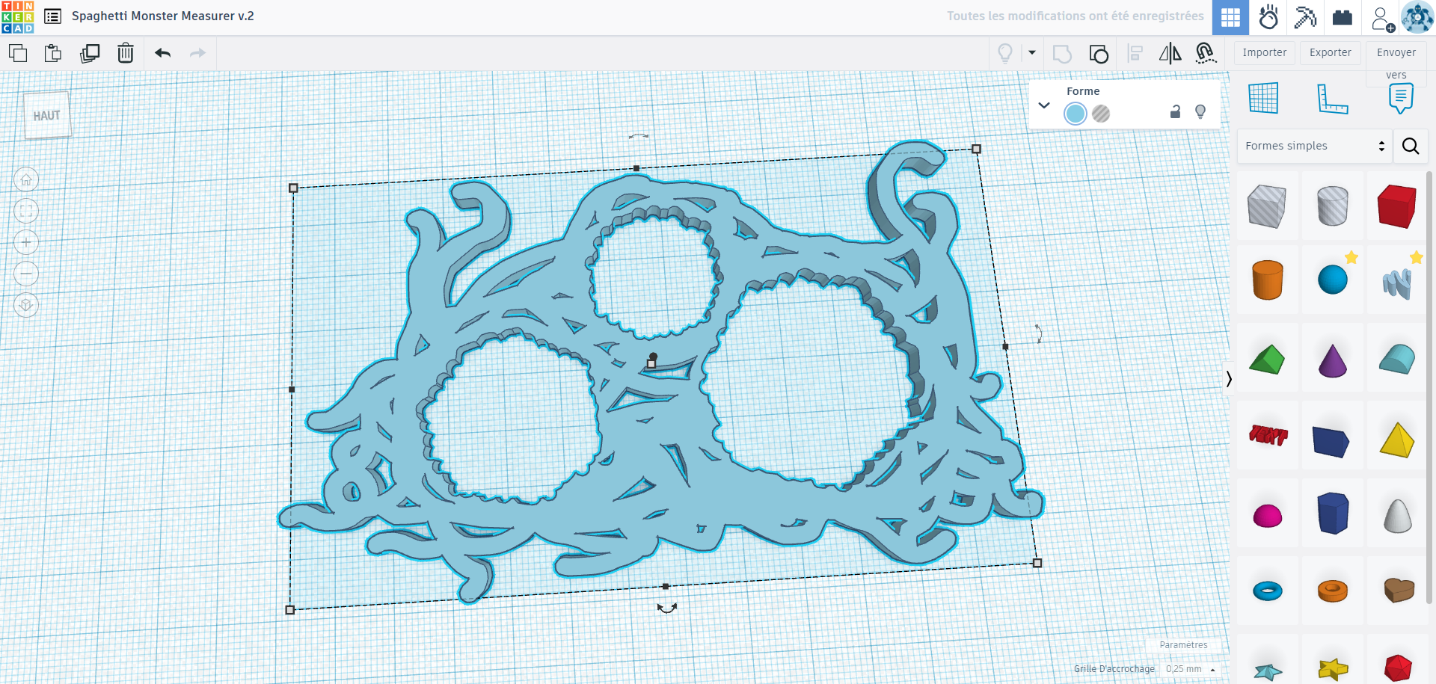Choose the solid blue color swatch
This screenshot has height=684, width=1436.
(1076, 114)
